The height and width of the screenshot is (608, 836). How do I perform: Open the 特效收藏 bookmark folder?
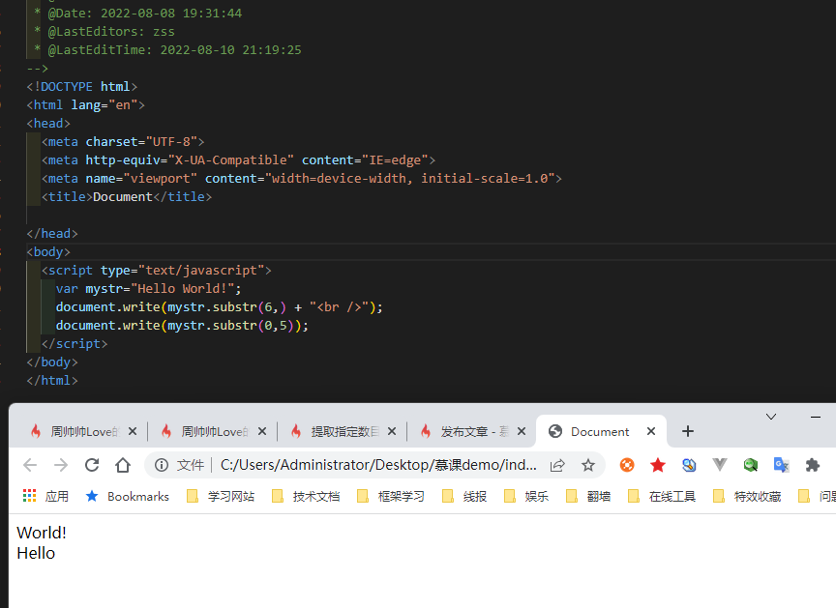(747, 496)
